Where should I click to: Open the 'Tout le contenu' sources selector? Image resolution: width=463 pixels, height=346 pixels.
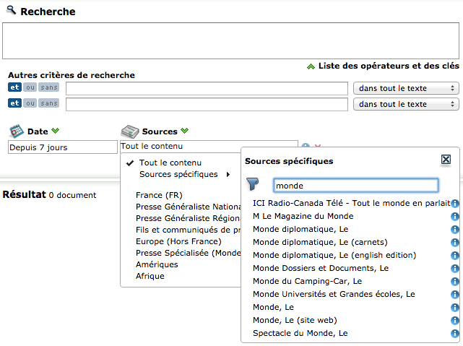[x=209, y=147]
